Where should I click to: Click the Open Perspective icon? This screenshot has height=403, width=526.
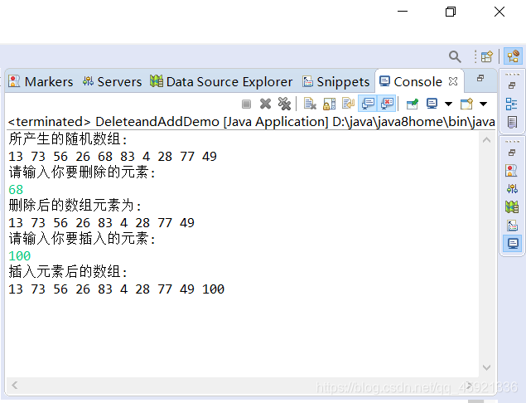pyautogui.click(x=487, y=56)
